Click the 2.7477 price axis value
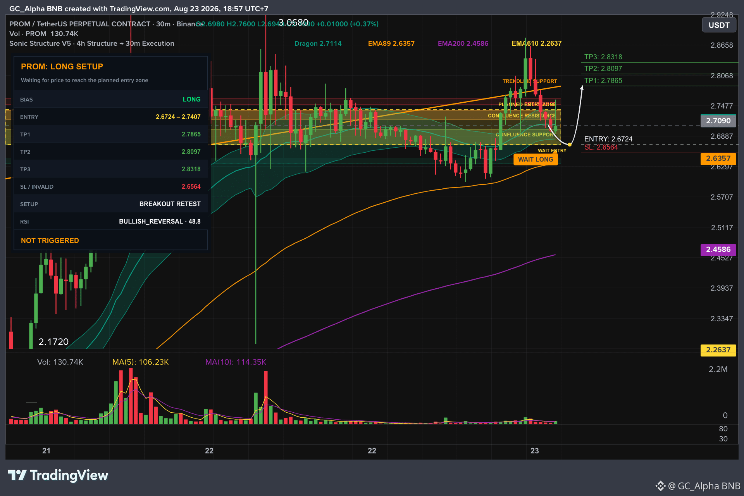Screen dimensions: 744x496 click(x=722, y=106)
